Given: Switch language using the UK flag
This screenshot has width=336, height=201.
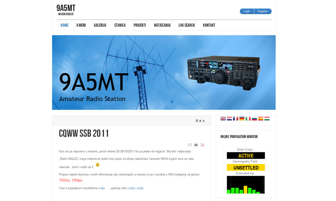Looking at the screenshot, I should [x=223, y=119].
